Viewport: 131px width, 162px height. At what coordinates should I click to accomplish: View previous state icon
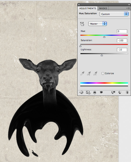point(113,92)
